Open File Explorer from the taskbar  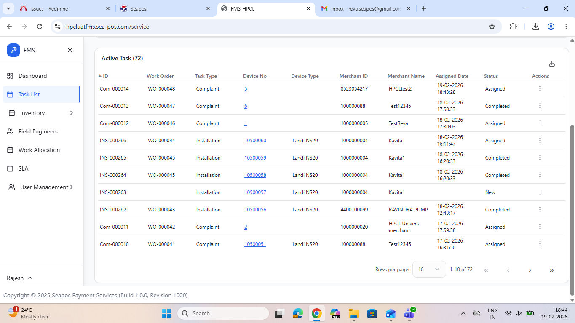tap(353, 313)
